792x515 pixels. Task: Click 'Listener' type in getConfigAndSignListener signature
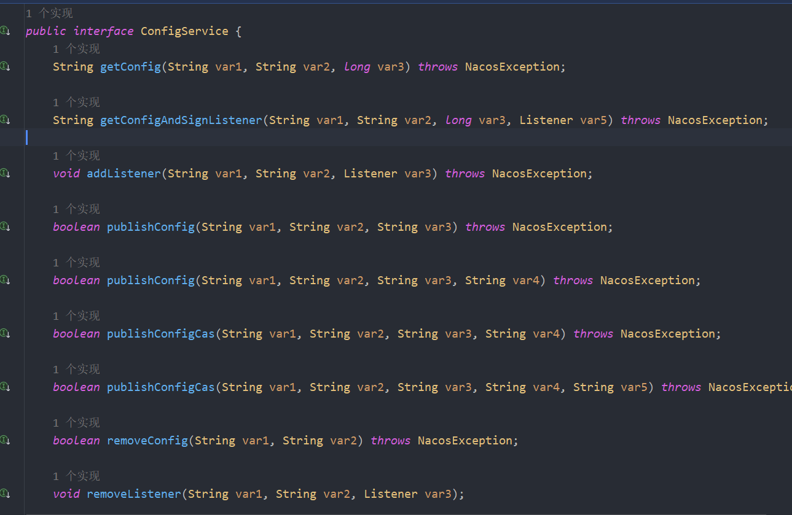(x=546, y=120)
